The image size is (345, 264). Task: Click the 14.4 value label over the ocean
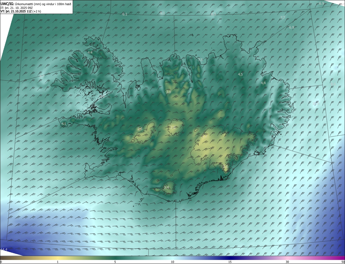[4, 249]
